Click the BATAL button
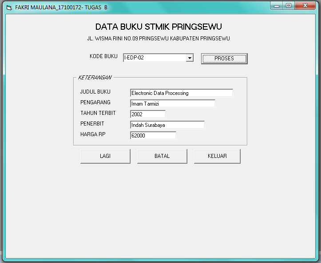321x263 pixels. [x=162, y=156]
